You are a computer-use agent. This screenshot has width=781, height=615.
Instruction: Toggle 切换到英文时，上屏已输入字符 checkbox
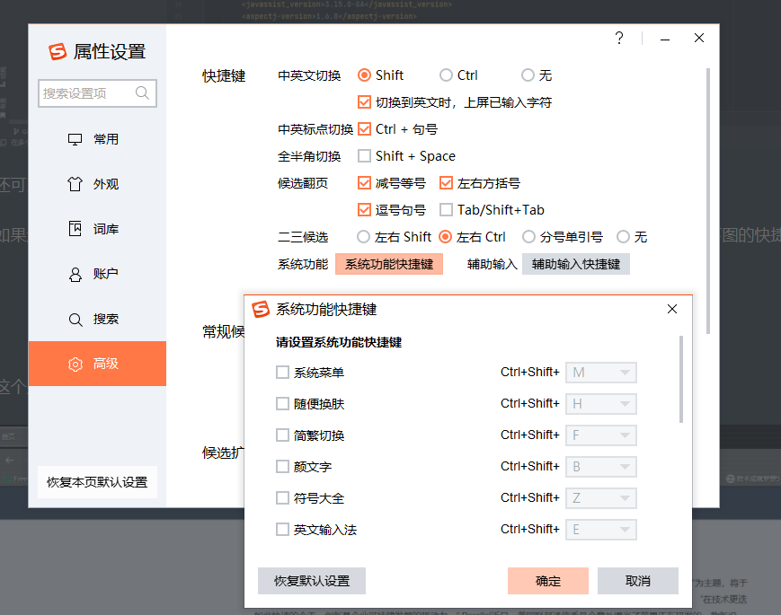point(364,102)
